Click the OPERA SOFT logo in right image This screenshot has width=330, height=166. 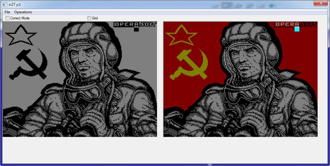click(x=295, y=24)
